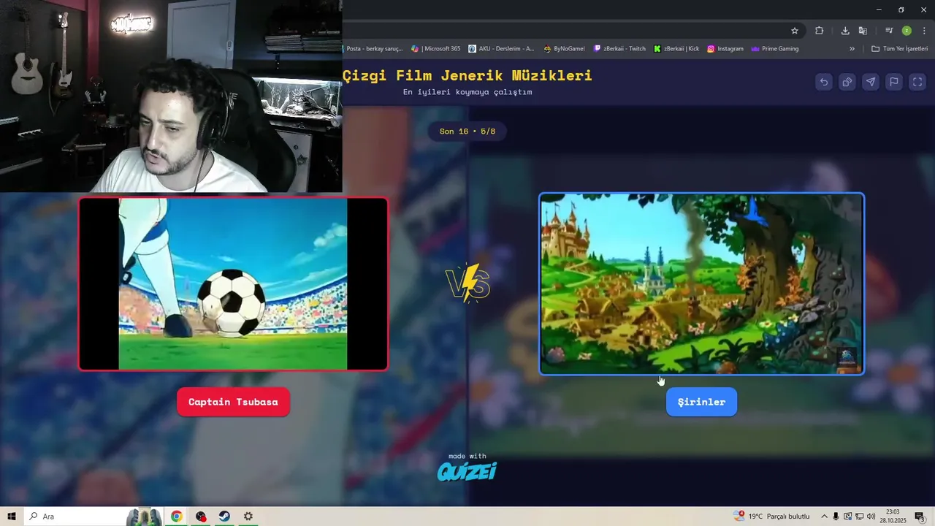
Task: Bookmark this page with the star icon
Action: (x=795, y=31)
